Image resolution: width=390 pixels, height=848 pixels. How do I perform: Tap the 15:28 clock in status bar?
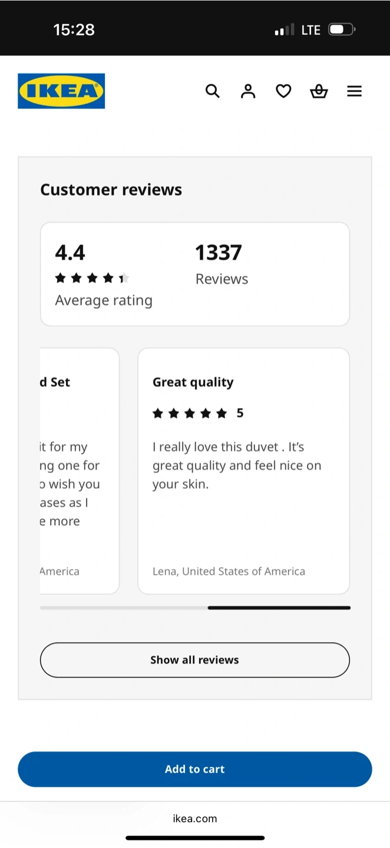click(x=74, y=29)
